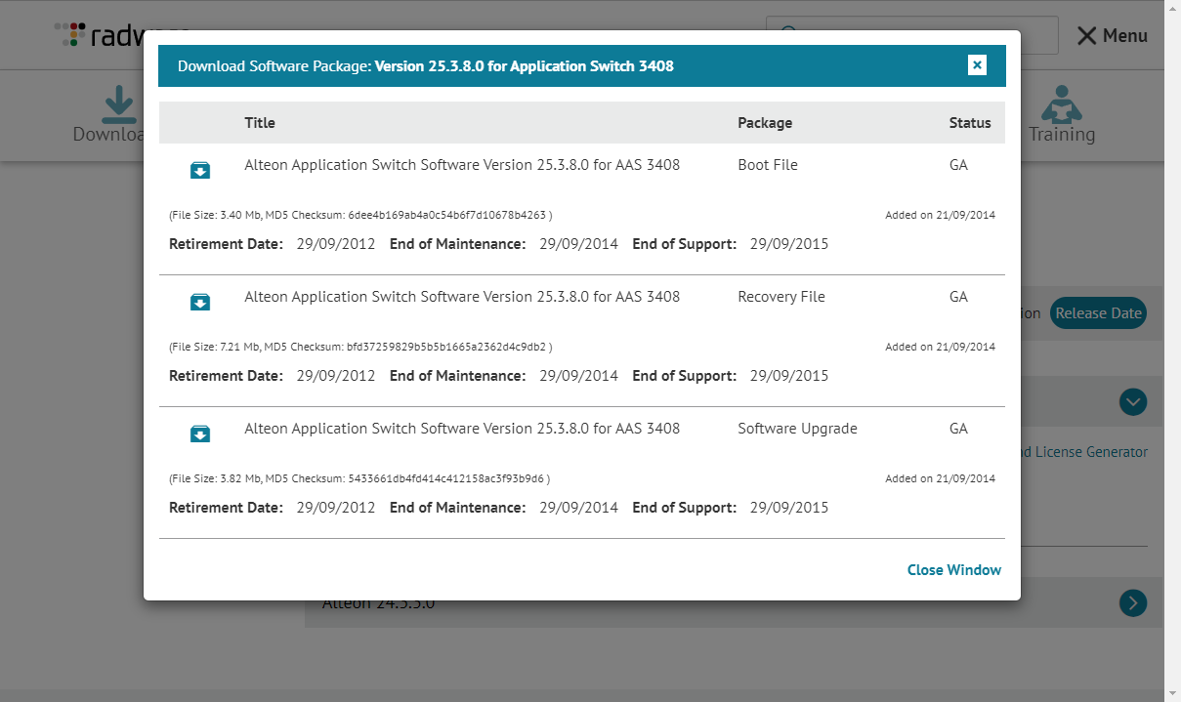
Task: Expand the circular down-chevron row
Action: coord(1133,401)
